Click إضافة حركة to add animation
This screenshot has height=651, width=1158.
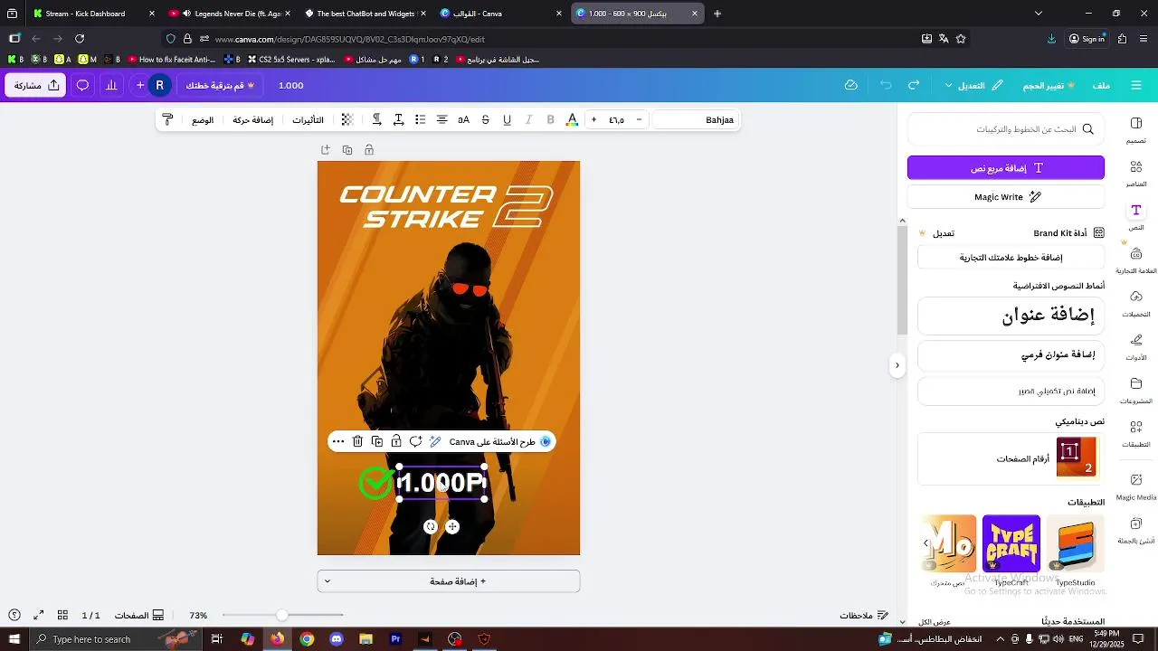pos(252,120)
